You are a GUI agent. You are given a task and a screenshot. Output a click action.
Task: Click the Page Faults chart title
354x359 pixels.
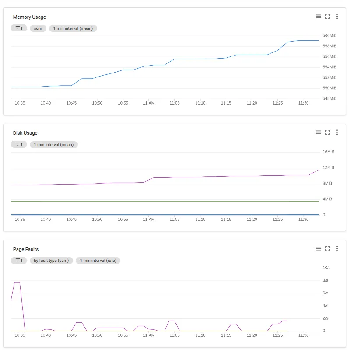(x=26, y=249)
